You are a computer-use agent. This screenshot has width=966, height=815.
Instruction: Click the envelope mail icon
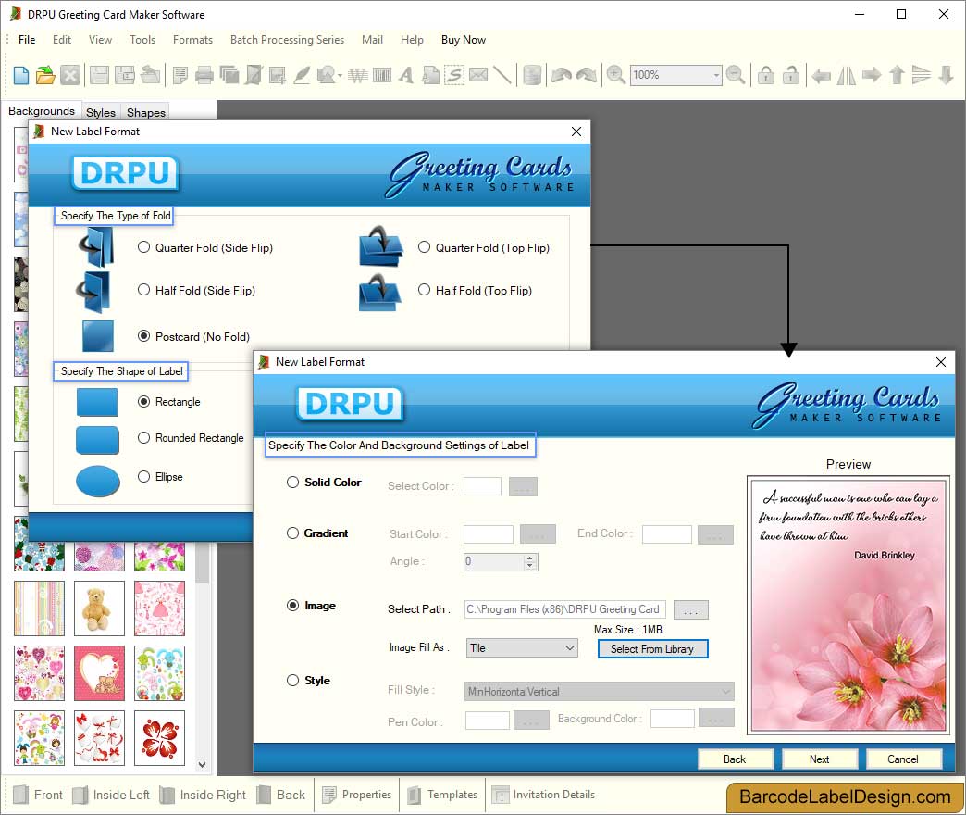coord(478,75)
